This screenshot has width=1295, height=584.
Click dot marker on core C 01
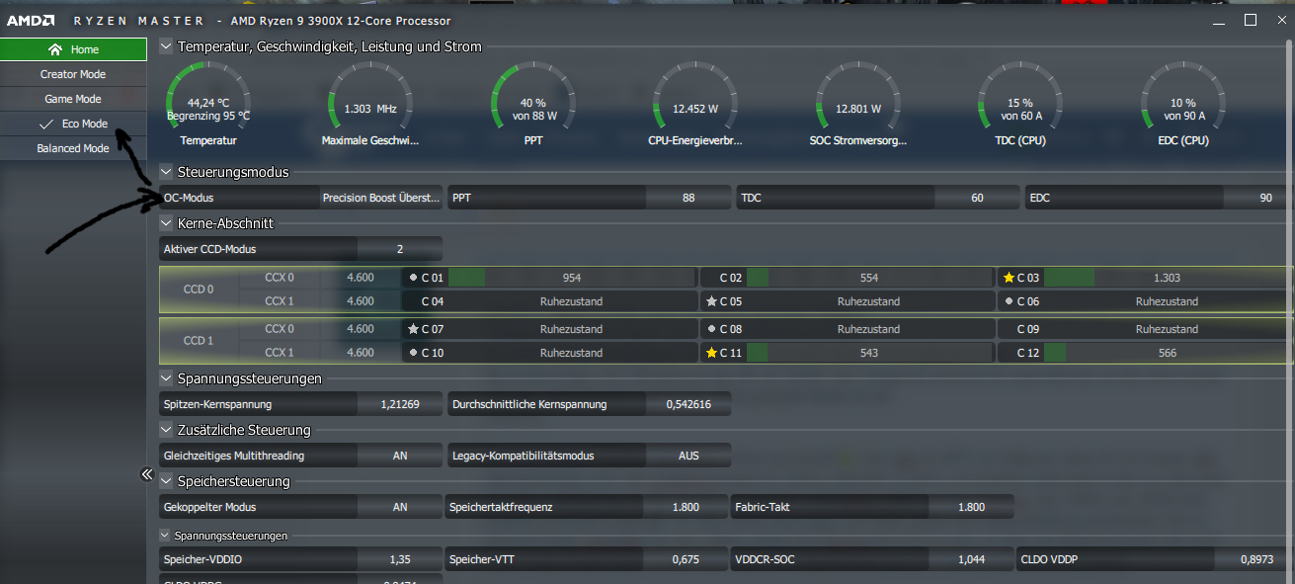coord(413,278)
